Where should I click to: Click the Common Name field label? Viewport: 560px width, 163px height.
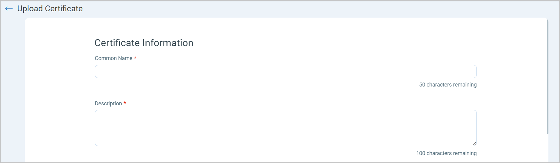(113, 58)
